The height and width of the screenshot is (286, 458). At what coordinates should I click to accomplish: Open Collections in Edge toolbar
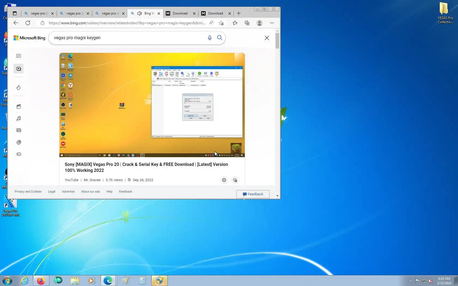tap(247, 23)
